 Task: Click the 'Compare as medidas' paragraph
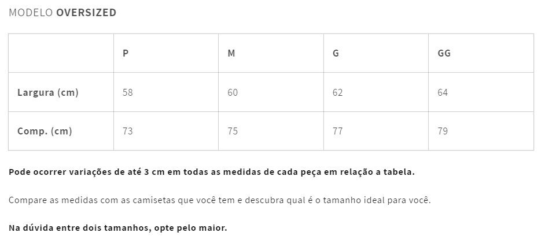coord(220,200)
